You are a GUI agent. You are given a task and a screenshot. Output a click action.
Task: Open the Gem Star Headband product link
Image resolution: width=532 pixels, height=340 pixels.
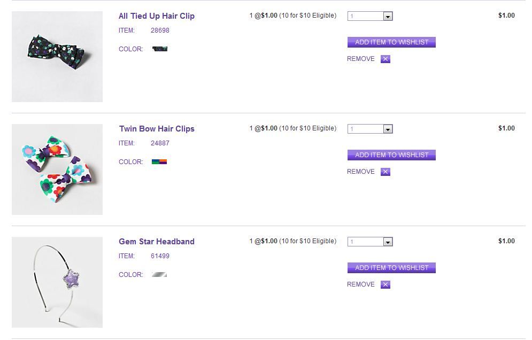pos(157,242)
